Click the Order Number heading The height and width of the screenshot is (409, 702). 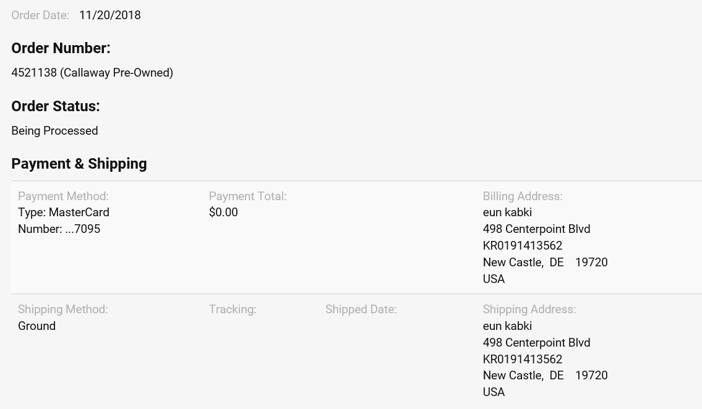coord(61,48)
